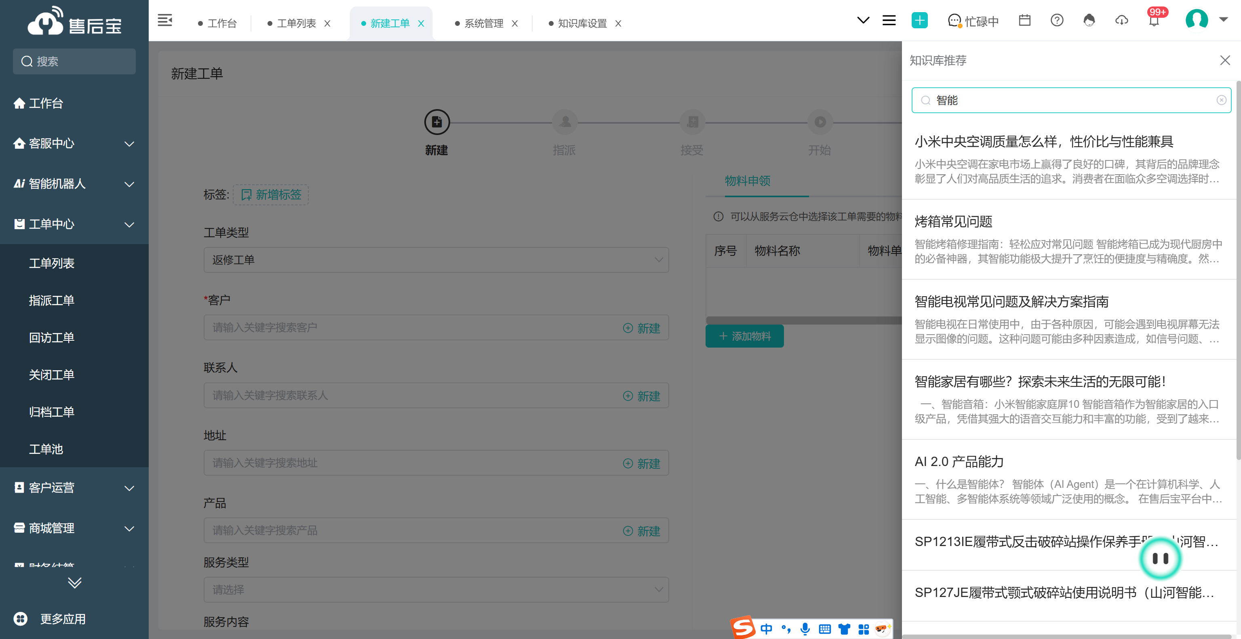Open article 智能家居有哪些
The image size is (1241, 639).
[x=1040, y=382]
